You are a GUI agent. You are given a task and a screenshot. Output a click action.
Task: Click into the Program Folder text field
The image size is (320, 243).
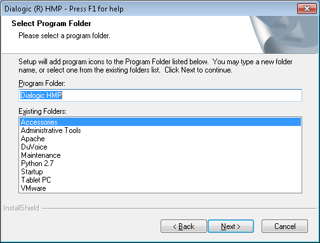160,95
